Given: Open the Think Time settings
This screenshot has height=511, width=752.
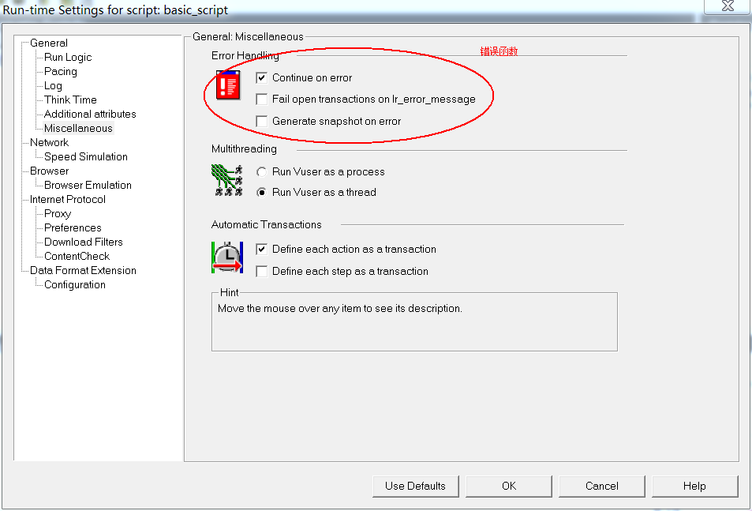Looking at the screenshot, I should click(x=70, y=100).
